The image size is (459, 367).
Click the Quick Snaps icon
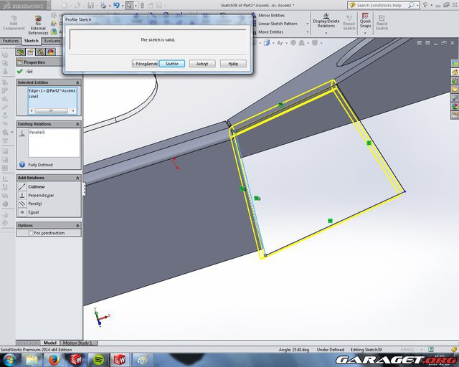pos(365,20)
